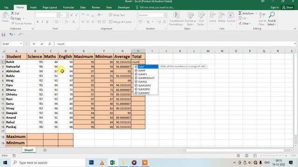Switch to Page Break Preview view
The height and width of the screenshot is (167, 298).
point(255,156)
